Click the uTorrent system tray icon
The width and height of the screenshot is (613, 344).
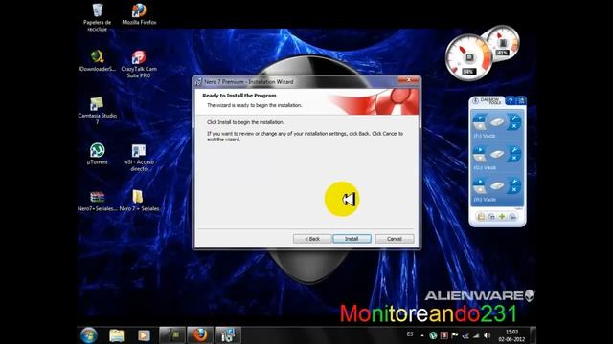pyautogui.click(x=433, y=335)
